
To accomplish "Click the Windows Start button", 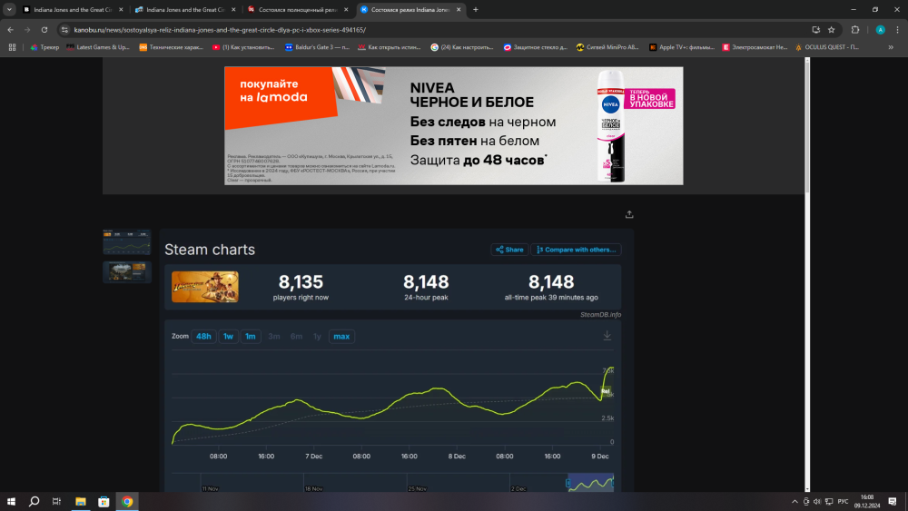I will click(x=12, y=501).
